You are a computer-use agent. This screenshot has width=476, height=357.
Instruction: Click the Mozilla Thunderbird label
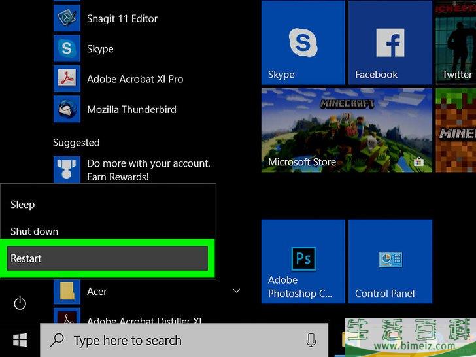(x=132, y=110)
